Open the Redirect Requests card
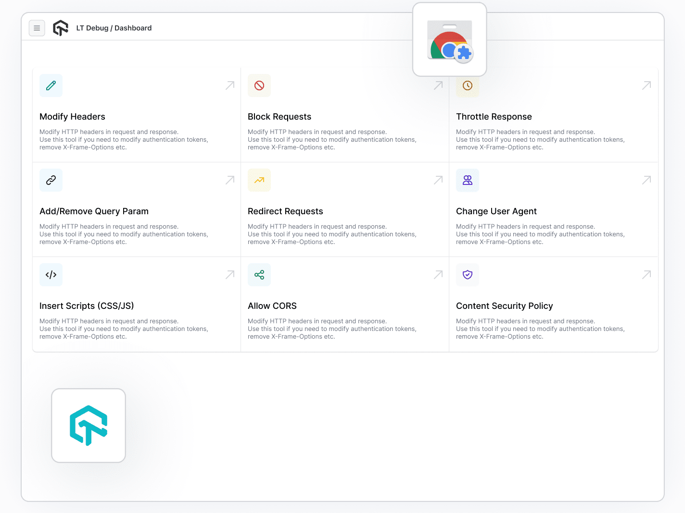 438,180
